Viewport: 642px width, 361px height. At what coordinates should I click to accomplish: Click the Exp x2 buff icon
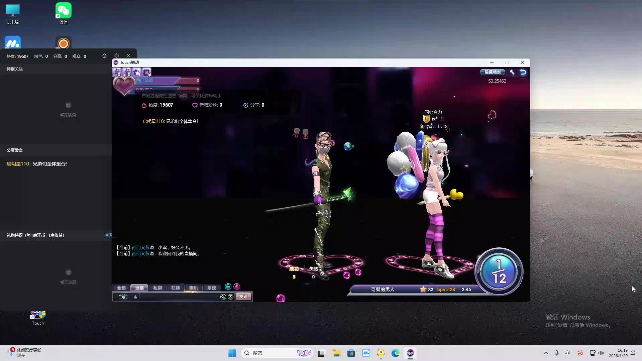click(116, 72)
